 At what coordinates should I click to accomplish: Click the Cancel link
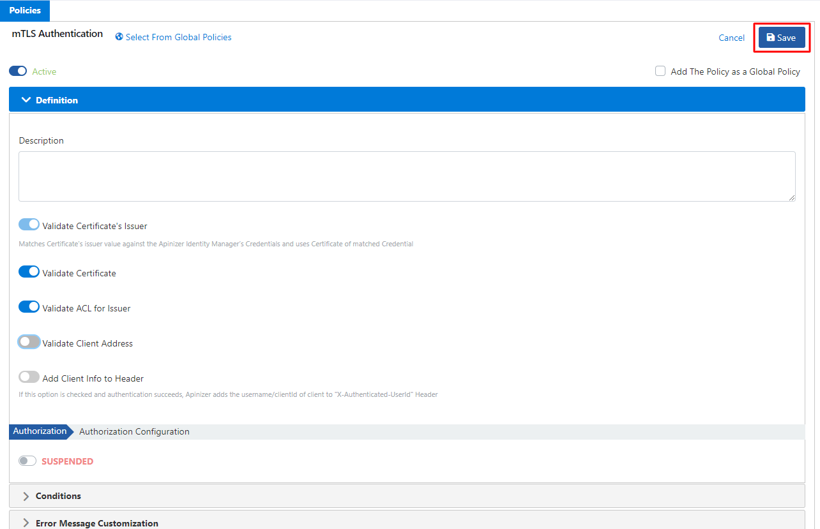click(x=731, y=38)
